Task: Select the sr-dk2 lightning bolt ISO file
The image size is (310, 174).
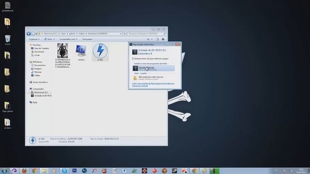Action: click(100, 52)
